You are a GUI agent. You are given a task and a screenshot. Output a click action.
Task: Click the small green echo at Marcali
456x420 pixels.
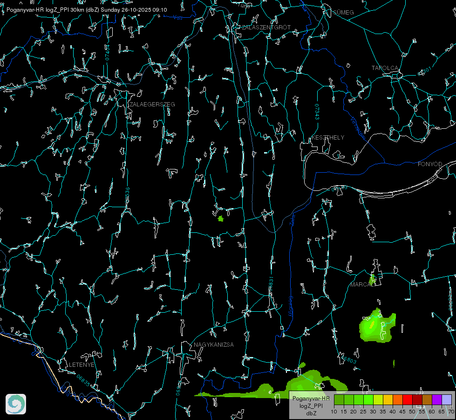372,280
